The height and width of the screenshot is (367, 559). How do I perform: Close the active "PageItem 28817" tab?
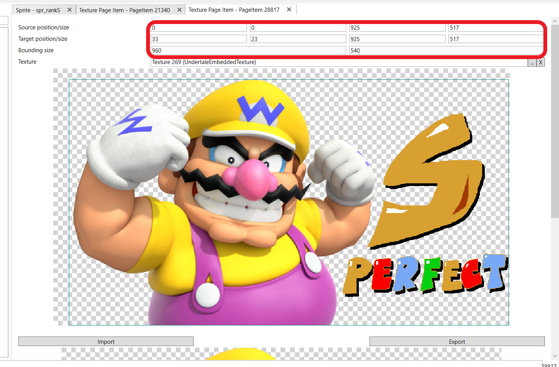(289, 10)
